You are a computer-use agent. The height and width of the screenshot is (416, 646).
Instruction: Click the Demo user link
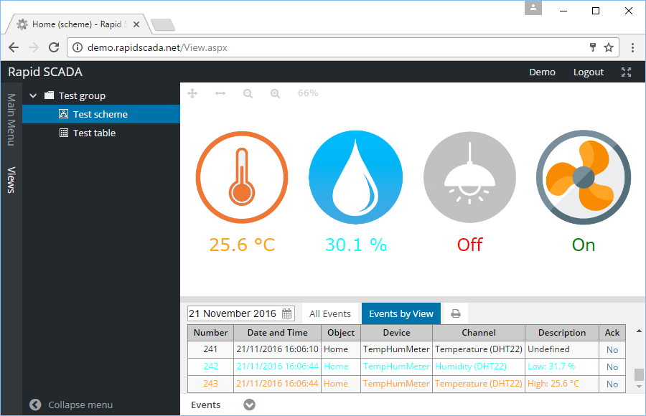pyautogui.click(x=542, y=72)
